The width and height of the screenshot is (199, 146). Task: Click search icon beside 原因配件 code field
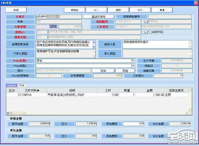pyautogui.click(x=144, y=22)
